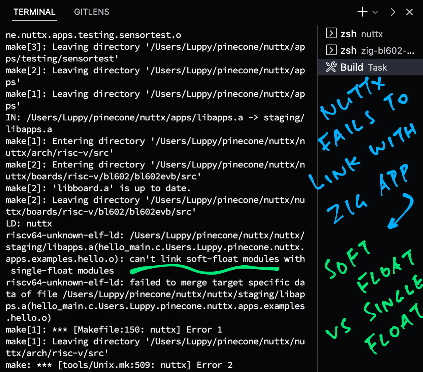Screen dimensions: 423x372
Task: Click the terminal icon beside zsh zig-bl602
Action: tap(331, 50)
